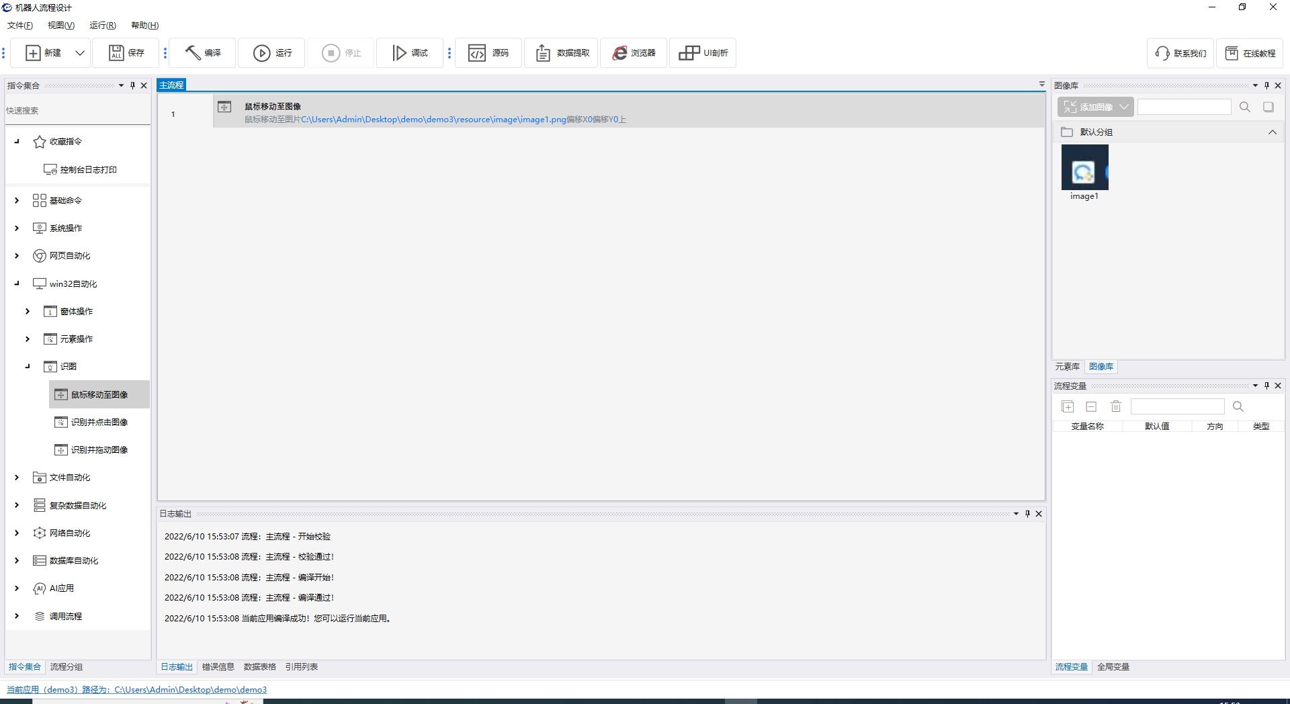1290x704 pixels.
Task: Click the 编译 (compile) hammer icon
Action: [193, 53]
